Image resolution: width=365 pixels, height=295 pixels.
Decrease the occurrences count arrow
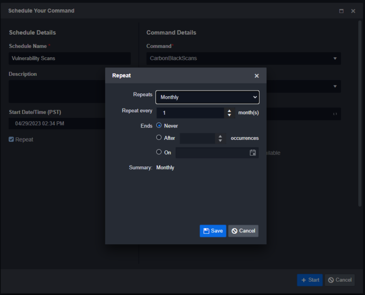(x=220, y=141)
